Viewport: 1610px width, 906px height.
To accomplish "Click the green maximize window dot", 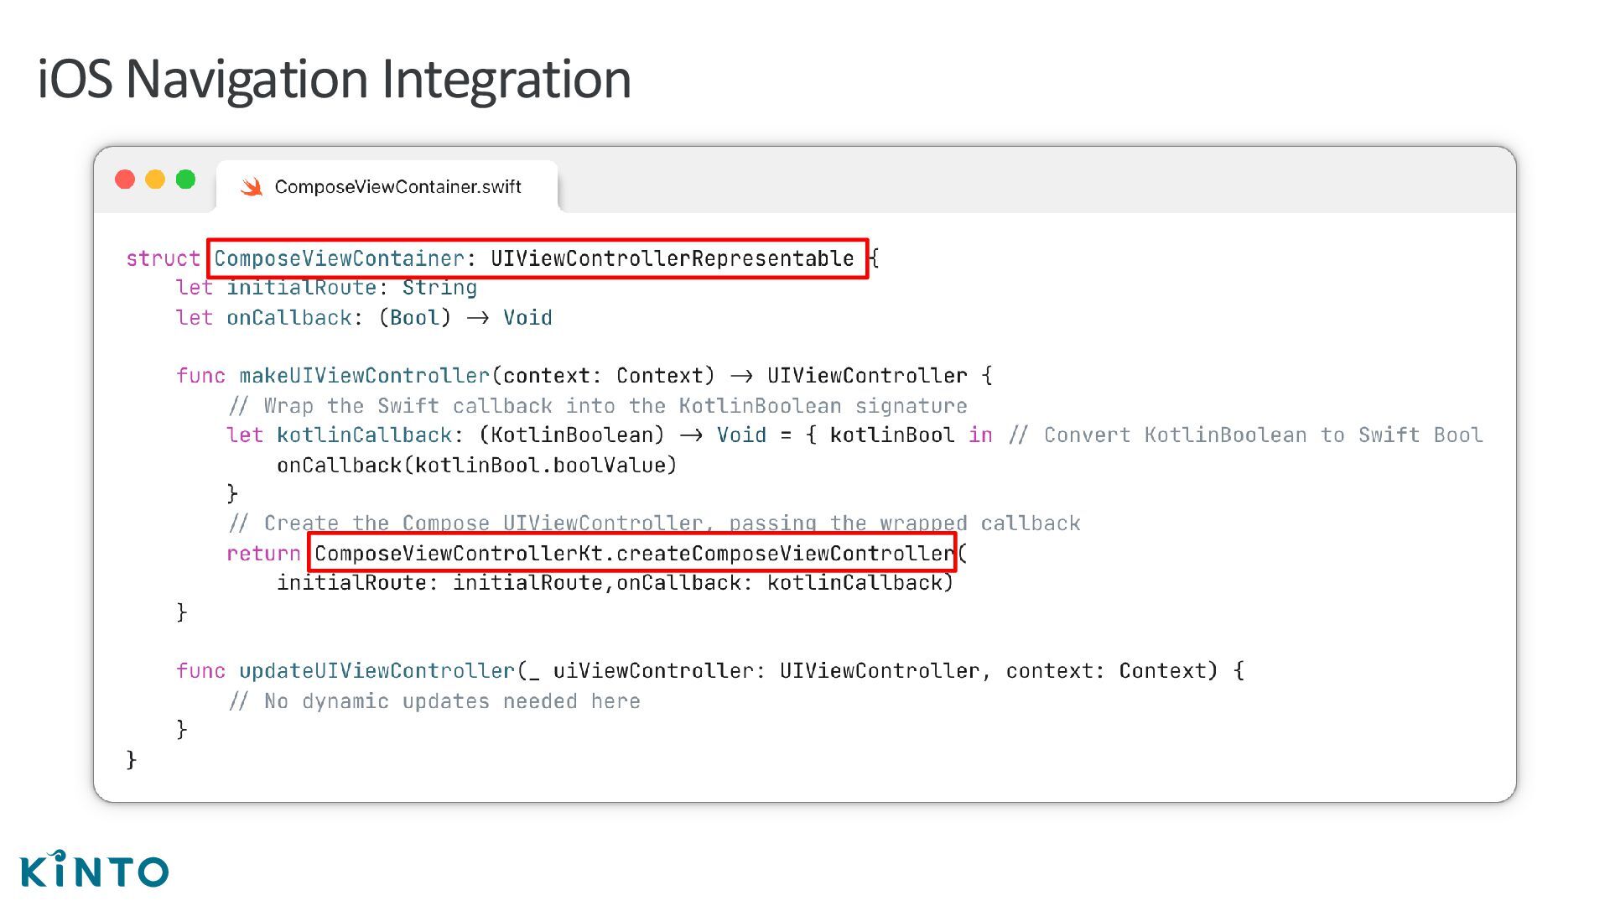I will (x=185, y=180).
